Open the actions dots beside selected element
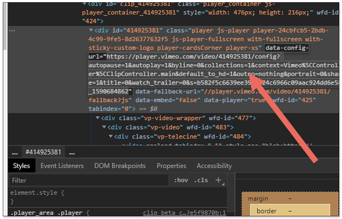 [x=12, y=31]
